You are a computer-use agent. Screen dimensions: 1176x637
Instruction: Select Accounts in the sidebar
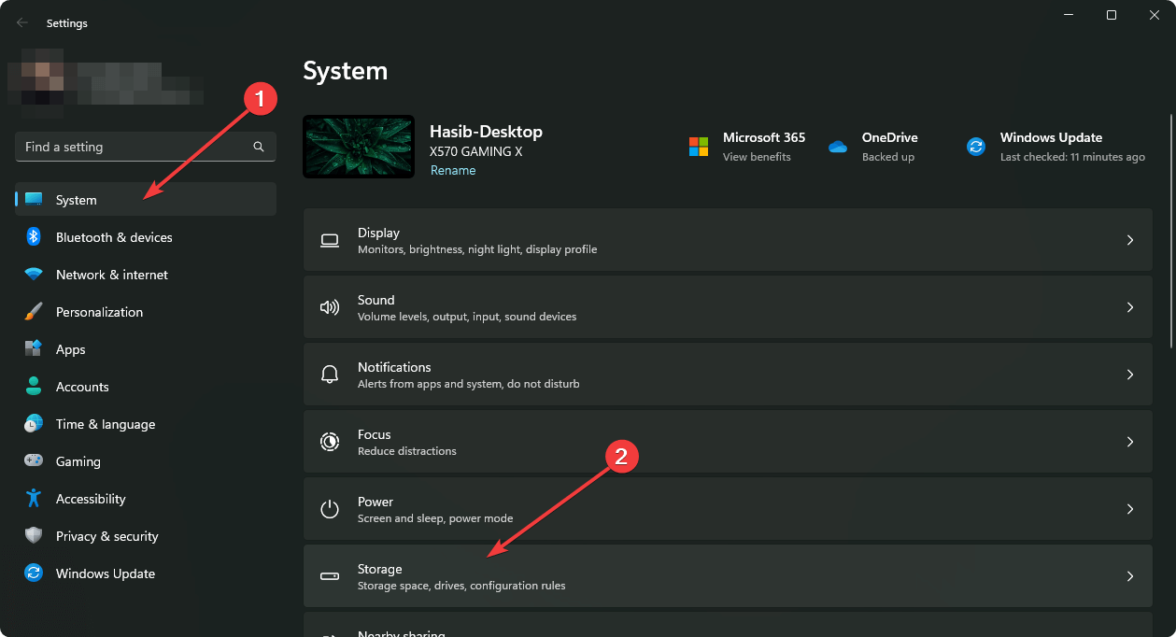pyautogui.click(x=146, y=386)
